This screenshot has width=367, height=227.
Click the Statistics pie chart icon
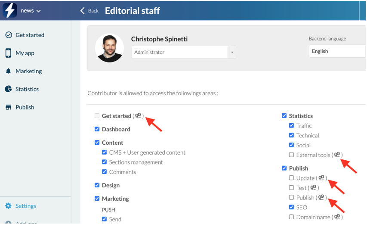8,89
